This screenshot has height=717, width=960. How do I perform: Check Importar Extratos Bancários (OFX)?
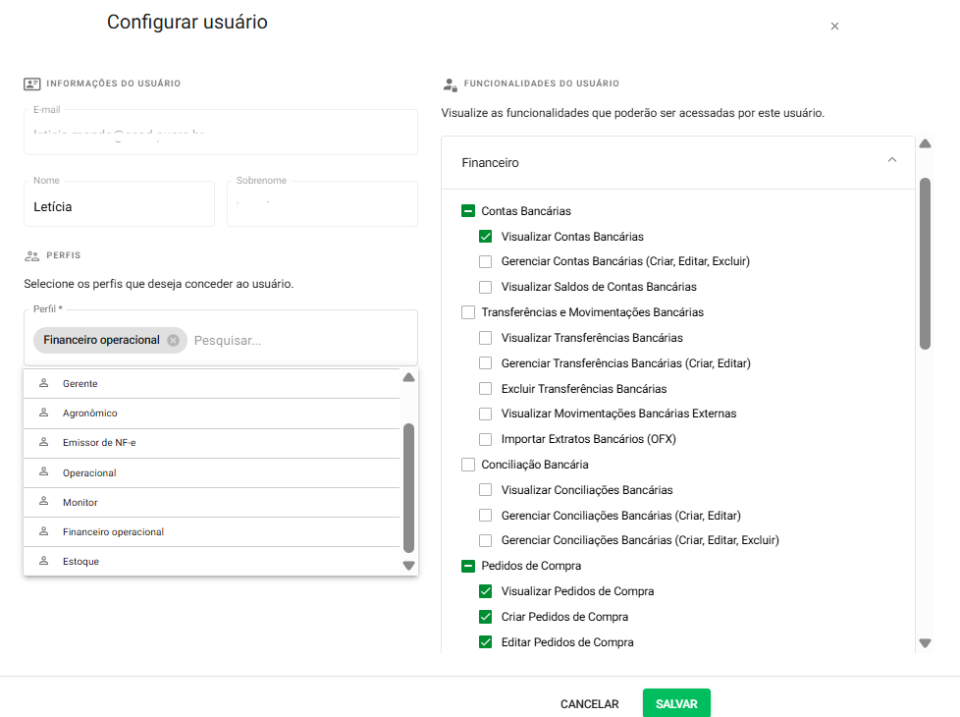(x=486, y=439)
